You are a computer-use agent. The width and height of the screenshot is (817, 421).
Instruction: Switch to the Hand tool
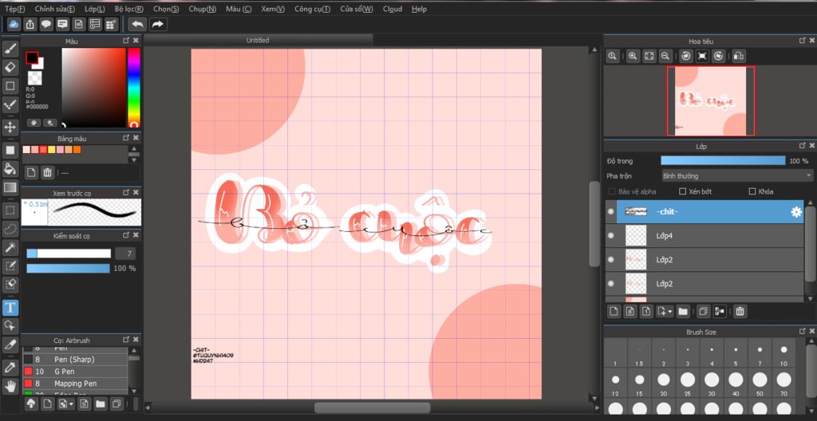pyautogui.click(x=10, y=386)
